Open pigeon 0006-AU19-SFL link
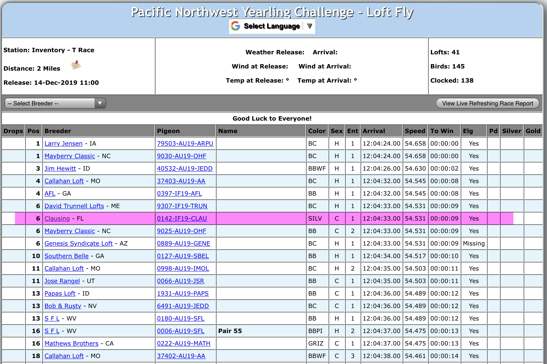Viewport: 547px width, 364px height. pyautogui.click(x=180, y=331)
